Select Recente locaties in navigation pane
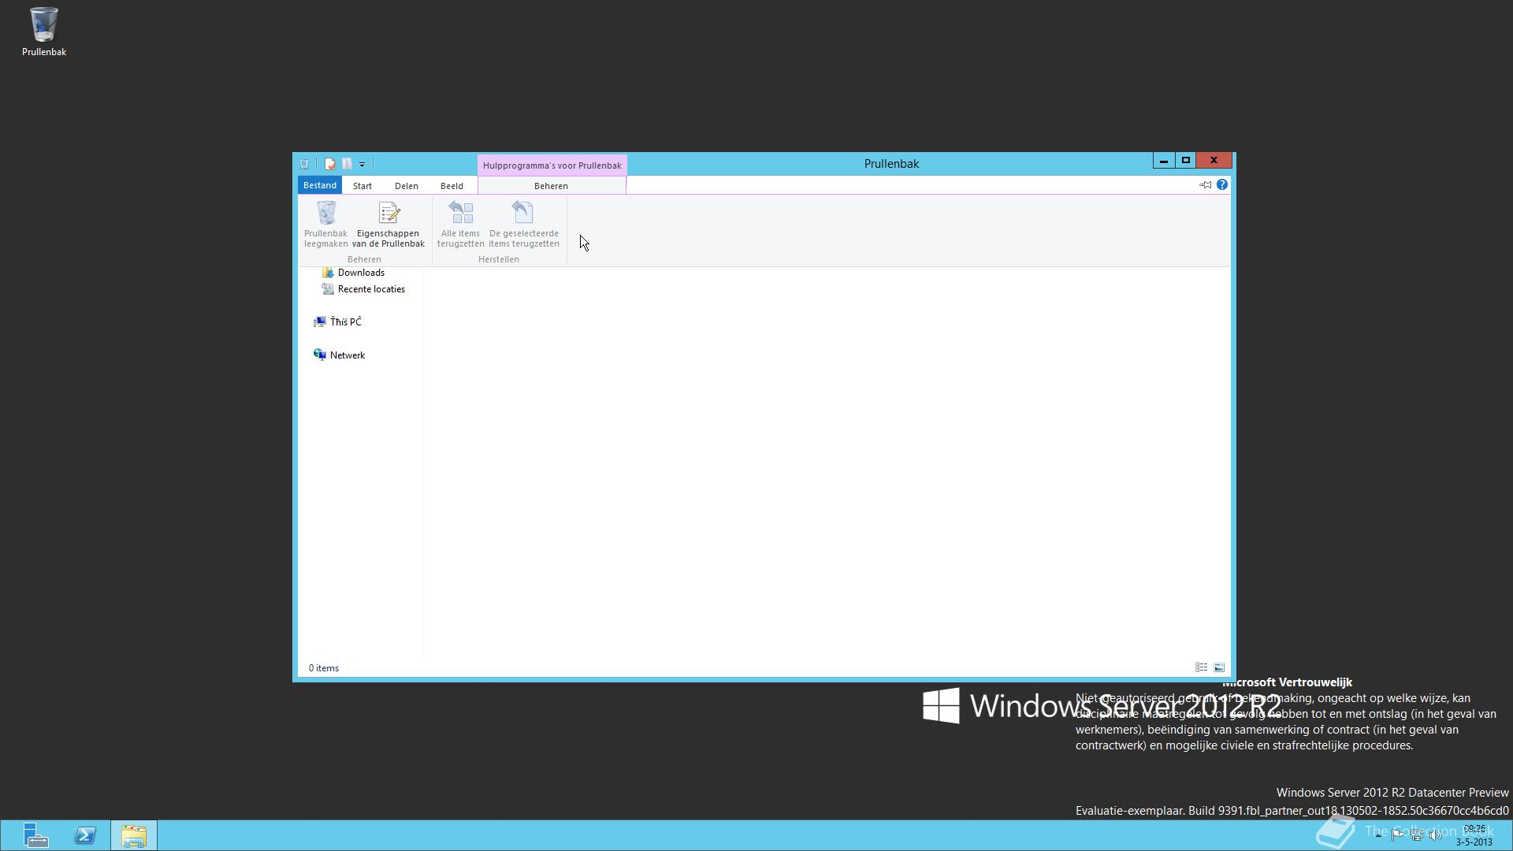 (x=363, y=289)
